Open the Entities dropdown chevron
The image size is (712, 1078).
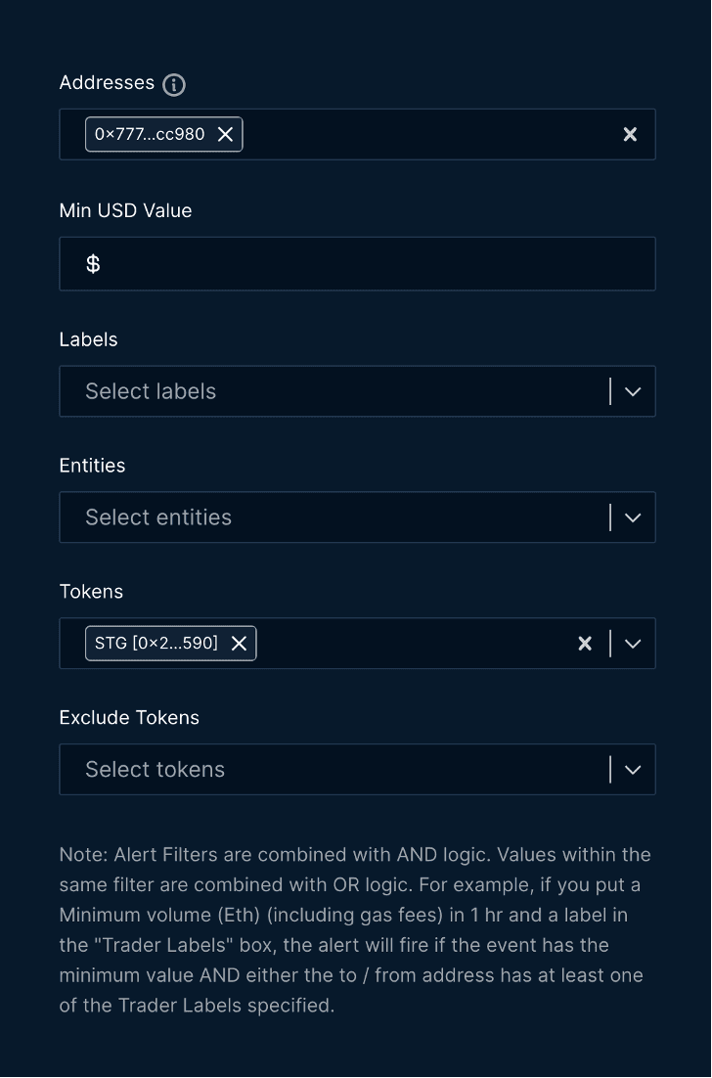tap(633, 517)
